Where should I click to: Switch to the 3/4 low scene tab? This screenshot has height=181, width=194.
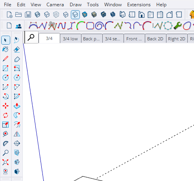click(x=70, y=39)
